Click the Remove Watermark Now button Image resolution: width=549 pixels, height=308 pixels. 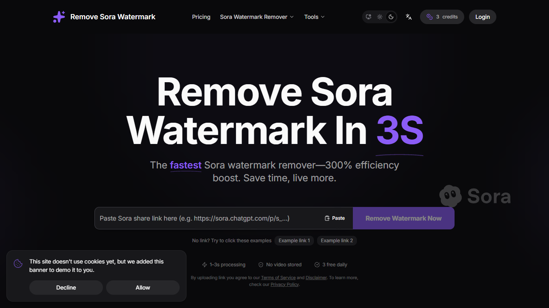(404, 218)
